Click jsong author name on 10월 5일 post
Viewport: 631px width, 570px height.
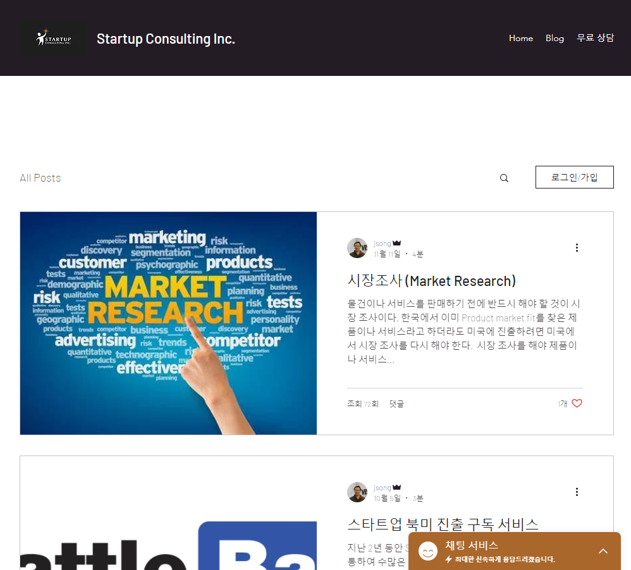coord(383,488)
